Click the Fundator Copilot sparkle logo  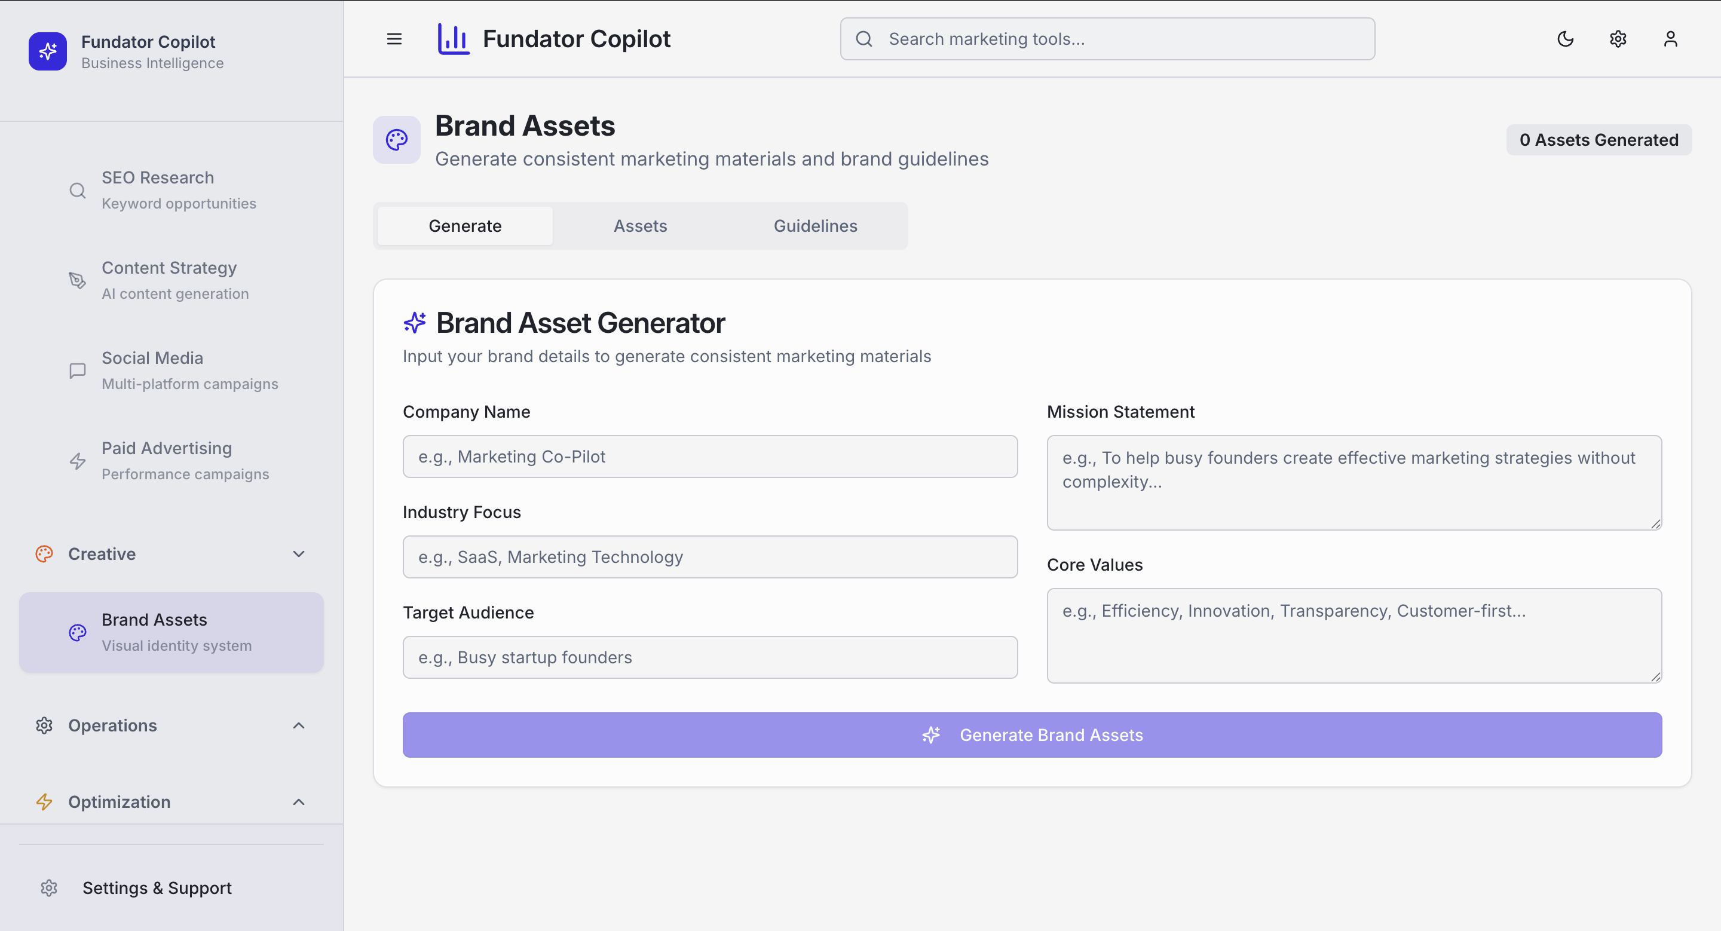(x=47, y=51)
